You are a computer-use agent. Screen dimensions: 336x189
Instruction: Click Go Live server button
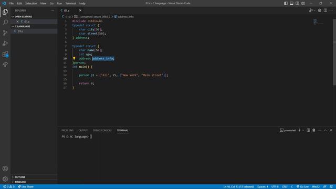click(302, 187)
